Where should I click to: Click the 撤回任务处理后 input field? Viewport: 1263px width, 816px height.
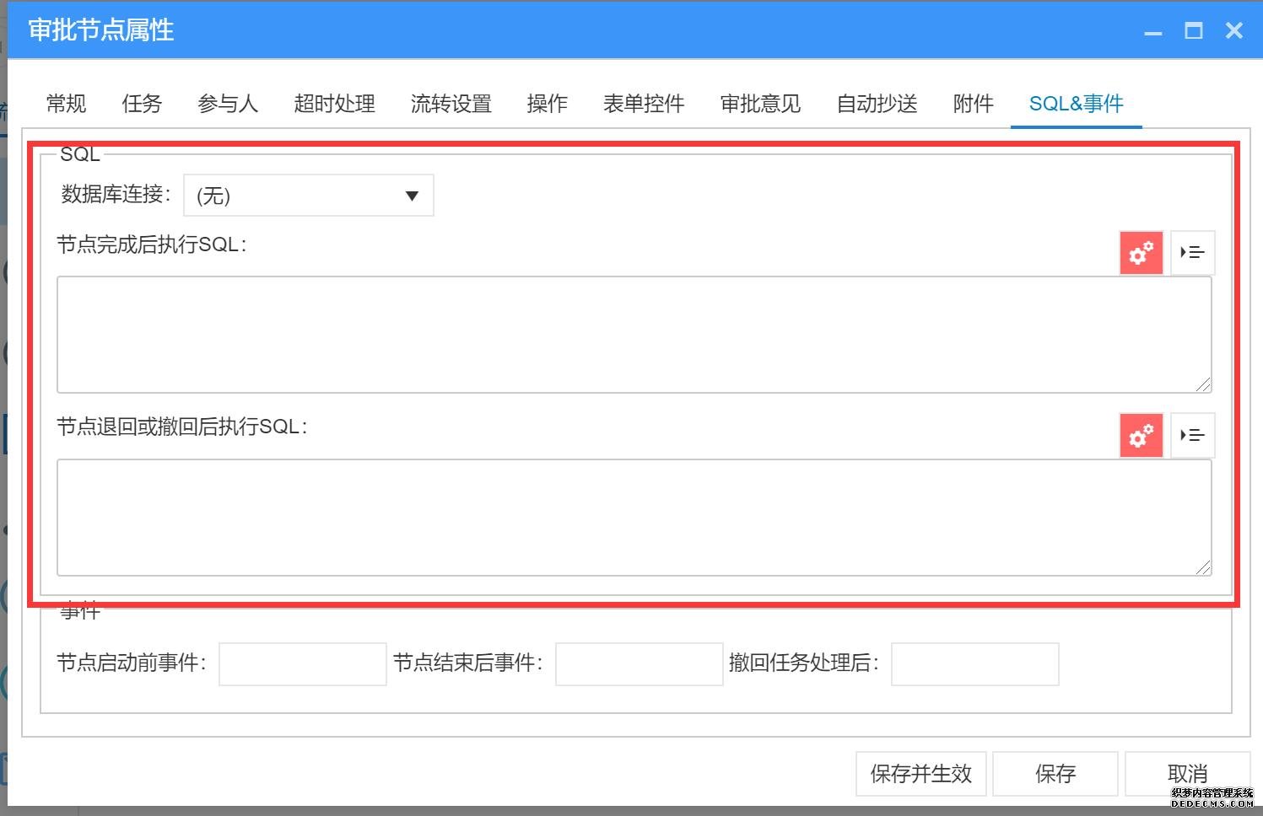(x=974, y=664)
